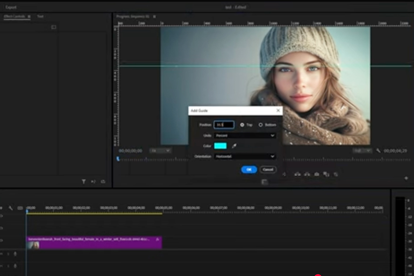Select the Top radio button
Image resolution: width=414 pixels, height=276 pixels.
coord(242,125)
